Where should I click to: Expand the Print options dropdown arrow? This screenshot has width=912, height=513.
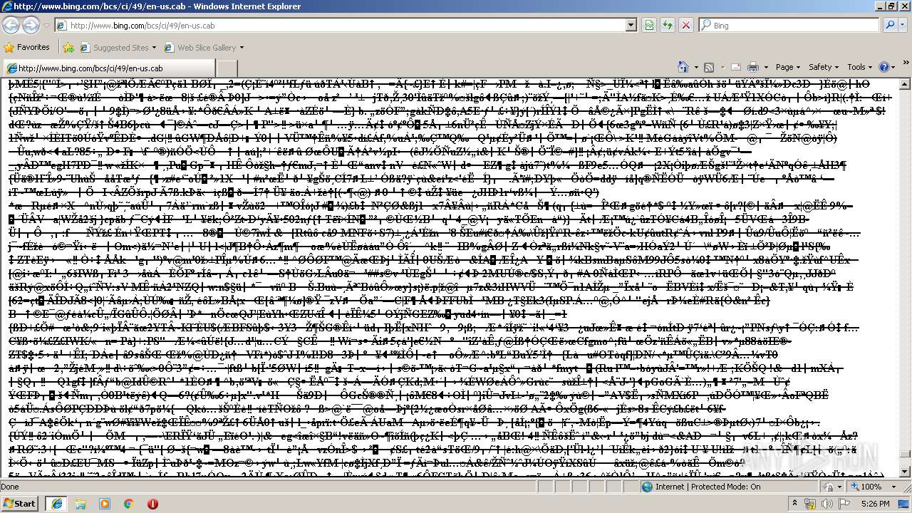click(766, 67)
